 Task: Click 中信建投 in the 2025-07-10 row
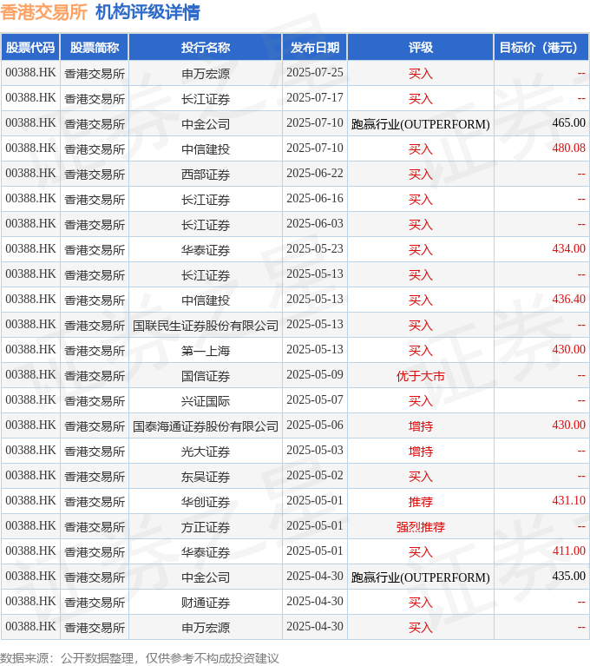206,149
